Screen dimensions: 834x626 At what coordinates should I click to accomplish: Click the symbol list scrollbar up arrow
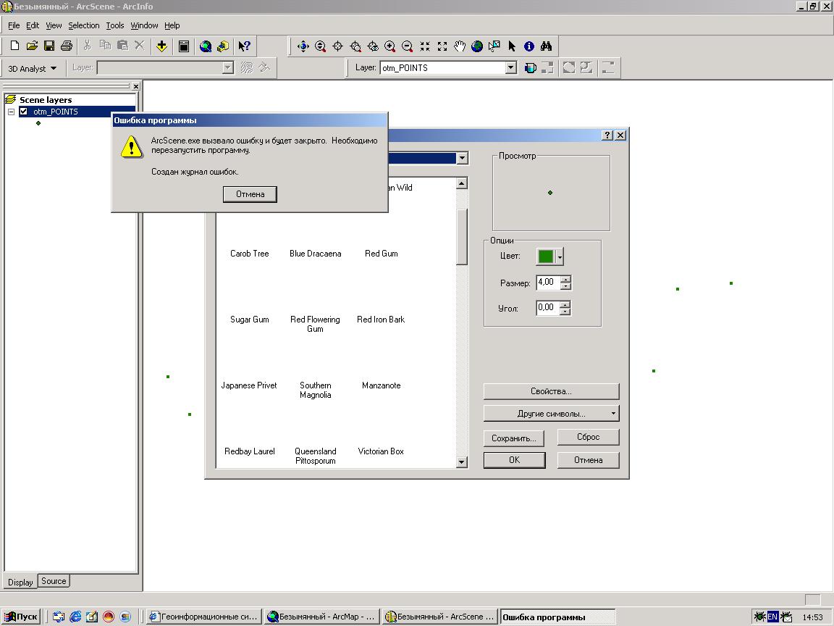[462, 183]
